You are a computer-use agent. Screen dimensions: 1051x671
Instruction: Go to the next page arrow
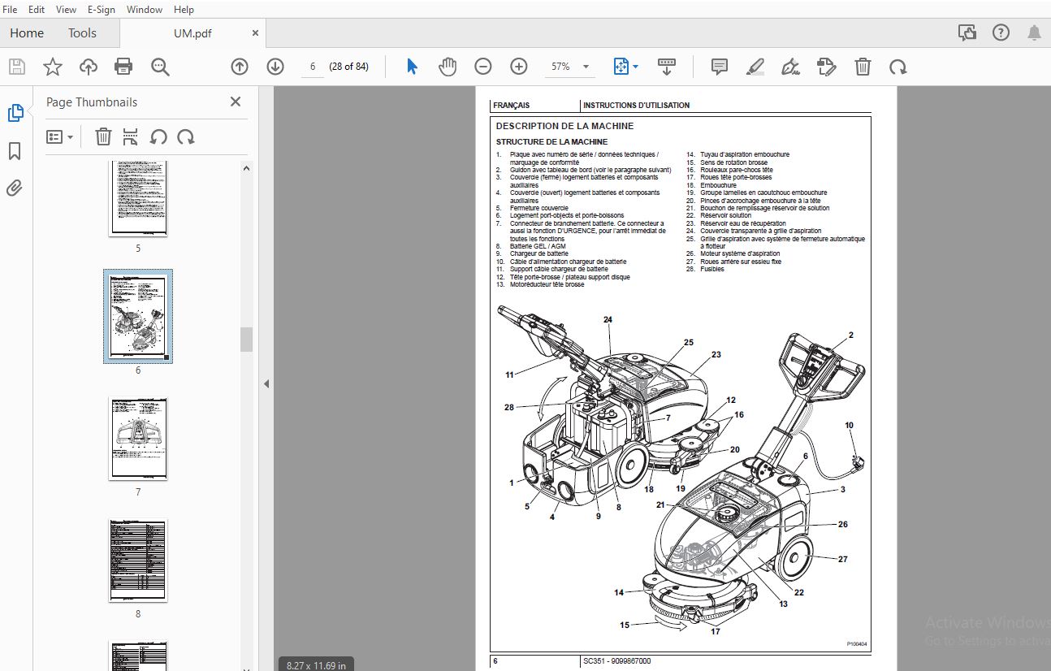click(275, 67)
